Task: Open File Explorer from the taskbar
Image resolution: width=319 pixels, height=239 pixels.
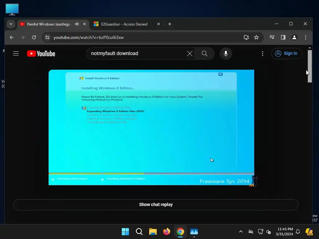Action: [x=153, y=232]
